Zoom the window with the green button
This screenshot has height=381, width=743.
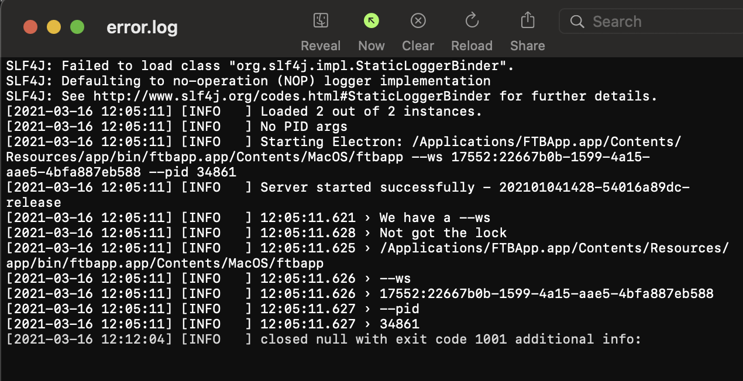coord(77,27)
